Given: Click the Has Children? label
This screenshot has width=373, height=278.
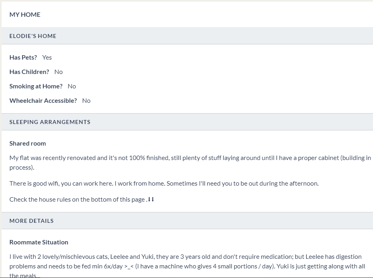Looking at the screenshot, I should [x=29, y=72].
